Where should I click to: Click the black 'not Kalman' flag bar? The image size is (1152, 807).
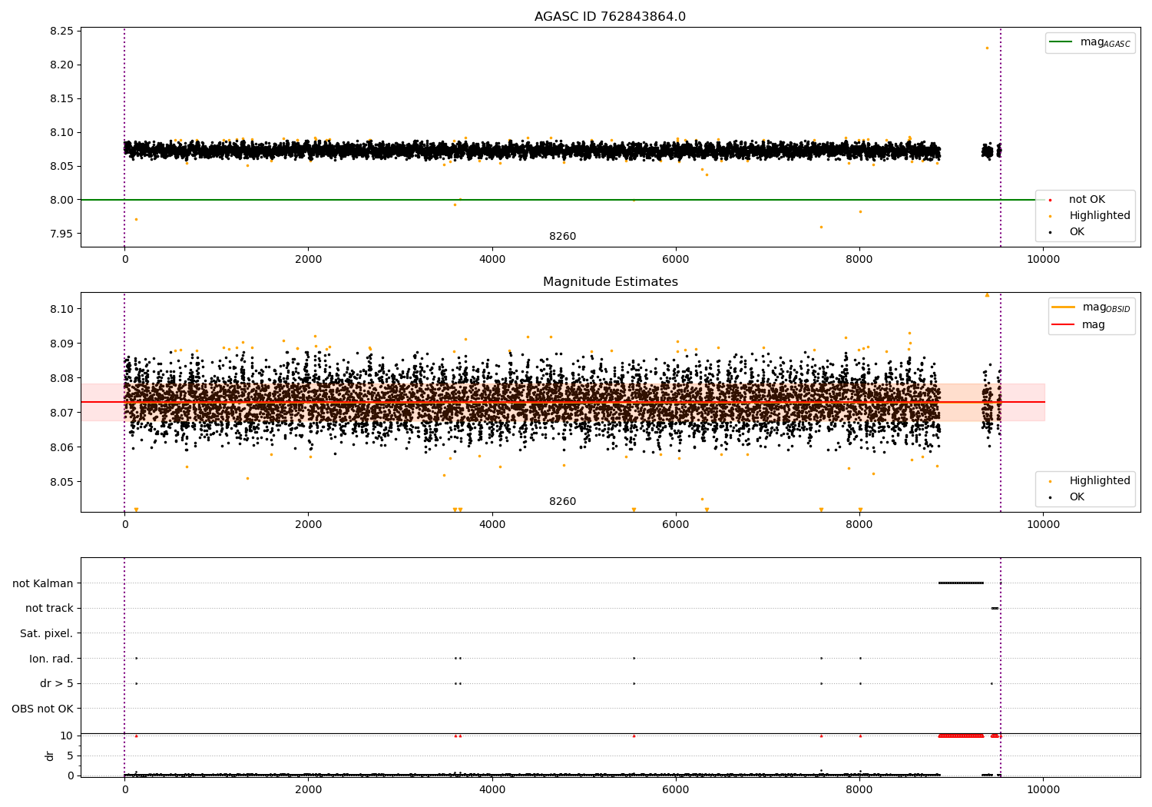click(x=961, y=583)
